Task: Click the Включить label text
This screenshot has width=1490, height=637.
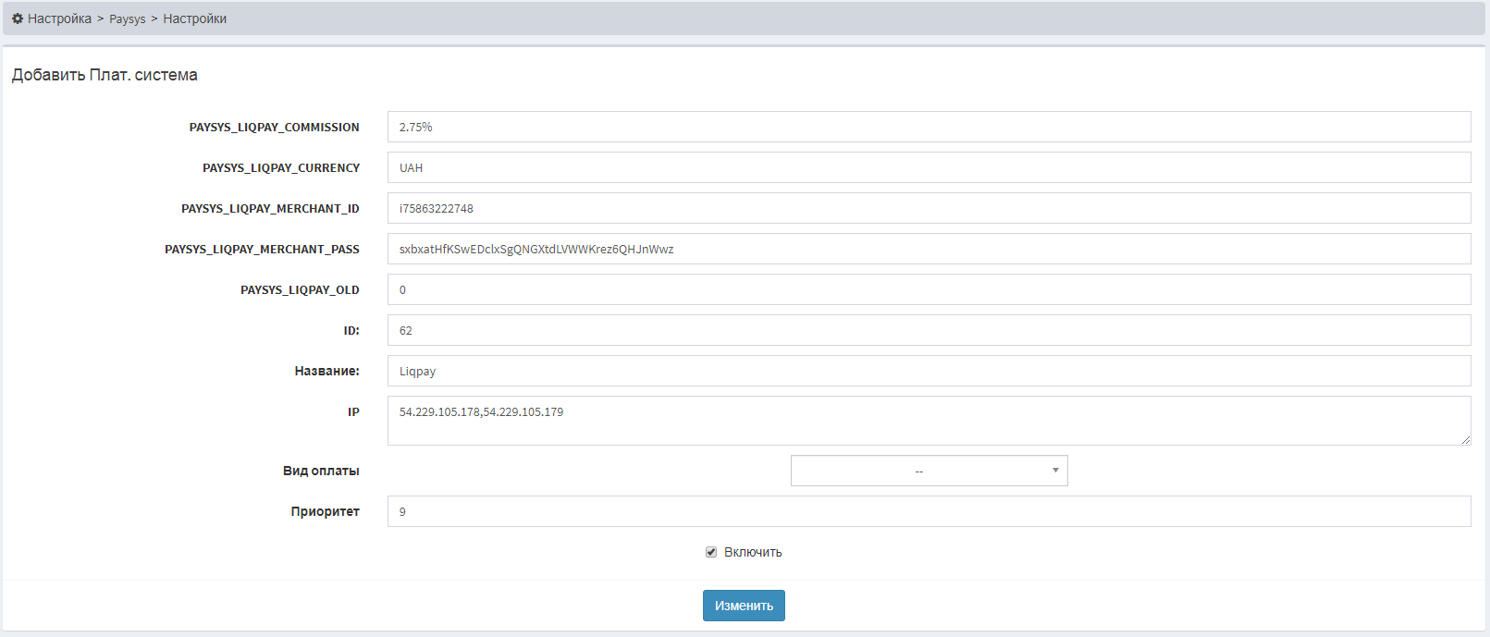Action: tap(753, 552)
